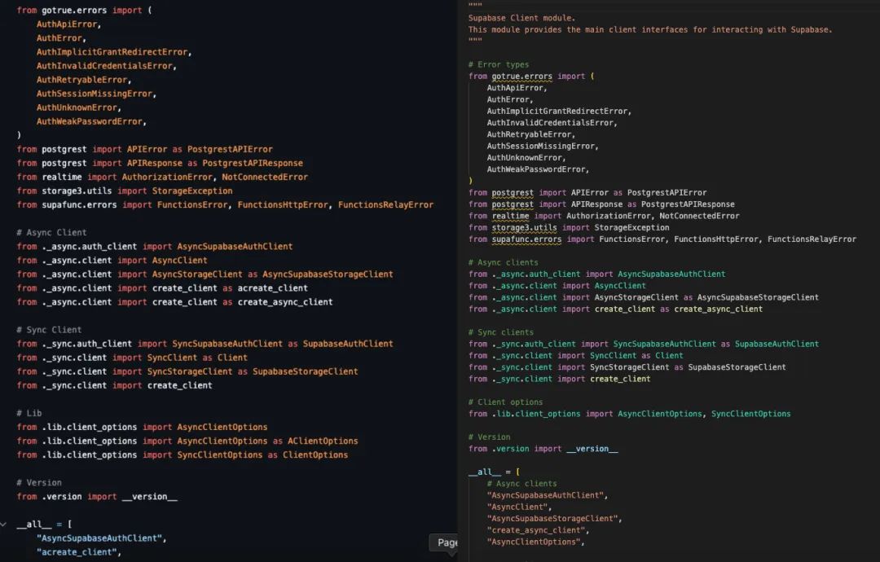Click create_async_client alias in the left pane
The height and width of the screenshot is (562, 880).
285,302
